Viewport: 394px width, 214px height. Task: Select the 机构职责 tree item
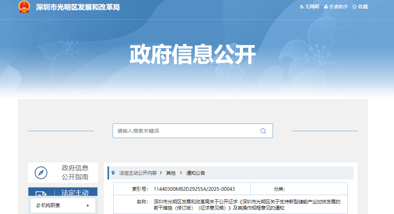click(51, 206)
